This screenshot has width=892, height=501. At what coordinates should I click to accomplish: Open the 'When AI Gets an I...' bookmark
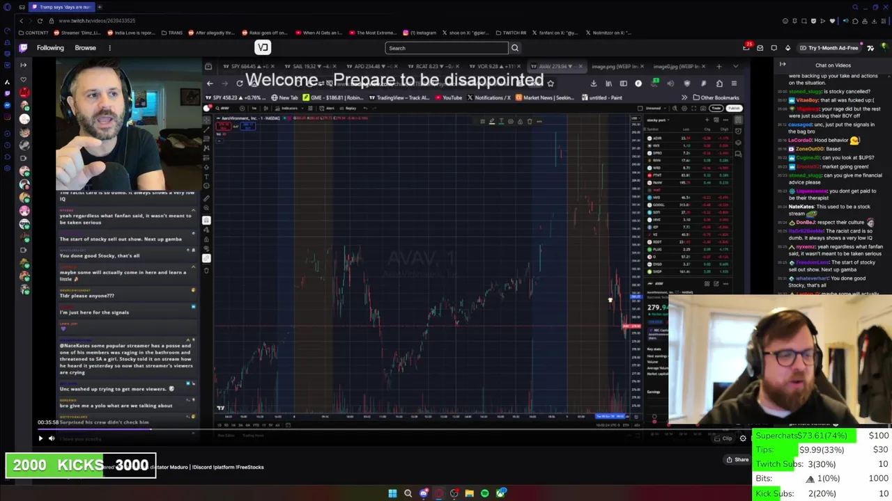[319, 33]
